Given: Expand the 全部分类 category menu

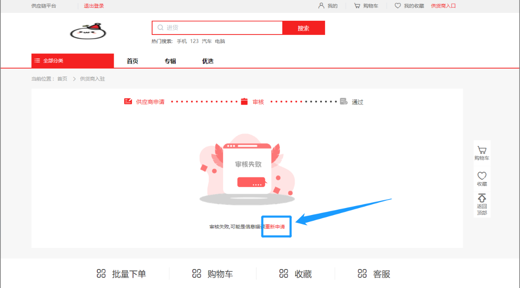Looking at the screenshot, I should coord(73,61).
